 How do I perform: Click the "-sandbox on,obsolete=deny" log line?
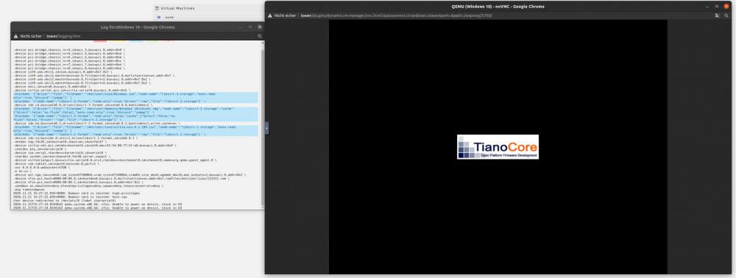[88, 186]
